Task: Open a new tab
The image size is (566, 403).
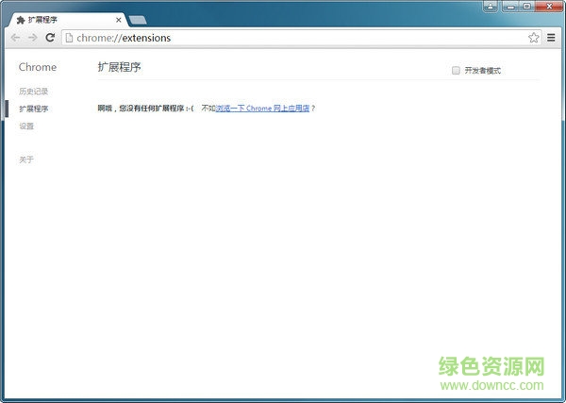Action: (x=138, y=20)
